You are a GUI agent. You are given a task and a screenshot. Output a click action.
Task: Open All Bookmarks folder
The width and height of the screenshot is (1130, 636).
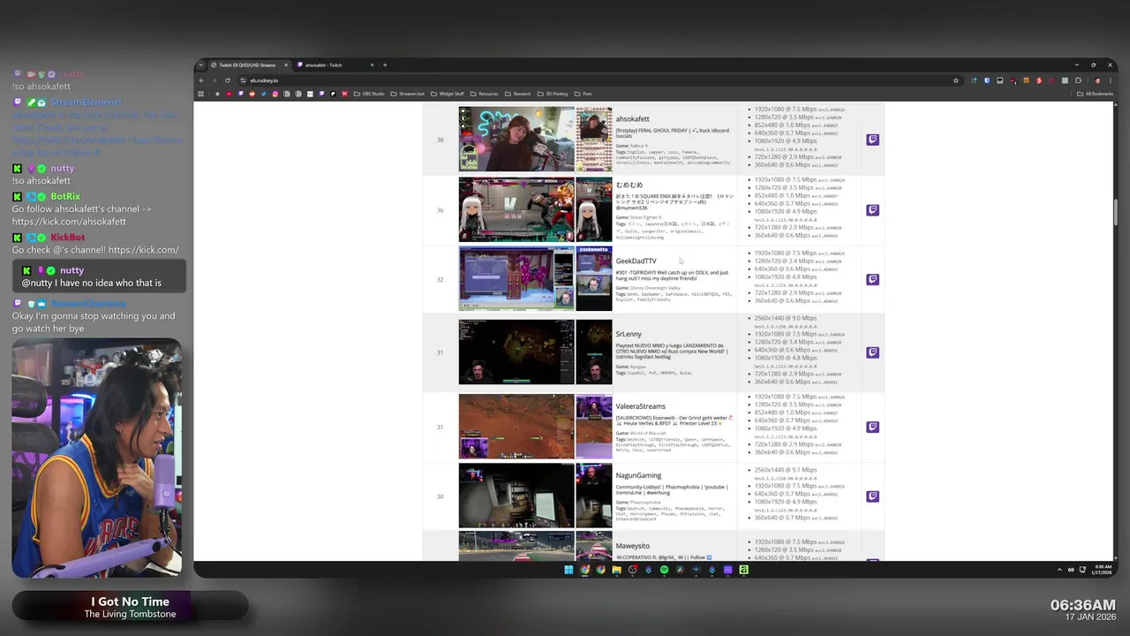click(x=1095, y=94)
